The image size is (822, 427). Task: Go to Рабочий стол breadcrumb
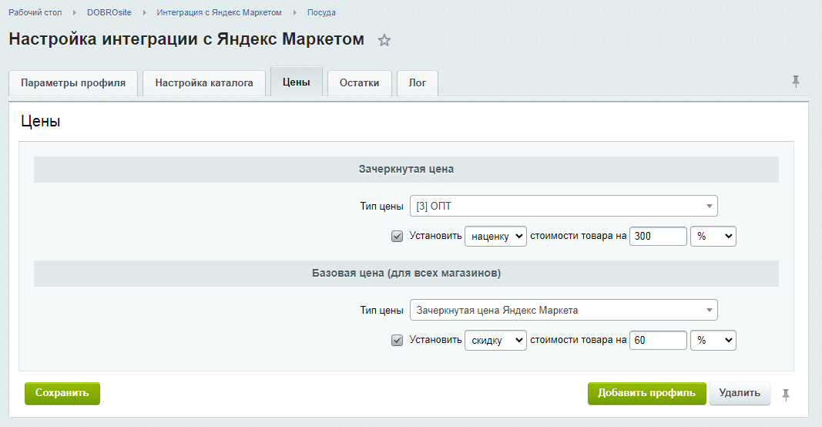coord(35,12)
